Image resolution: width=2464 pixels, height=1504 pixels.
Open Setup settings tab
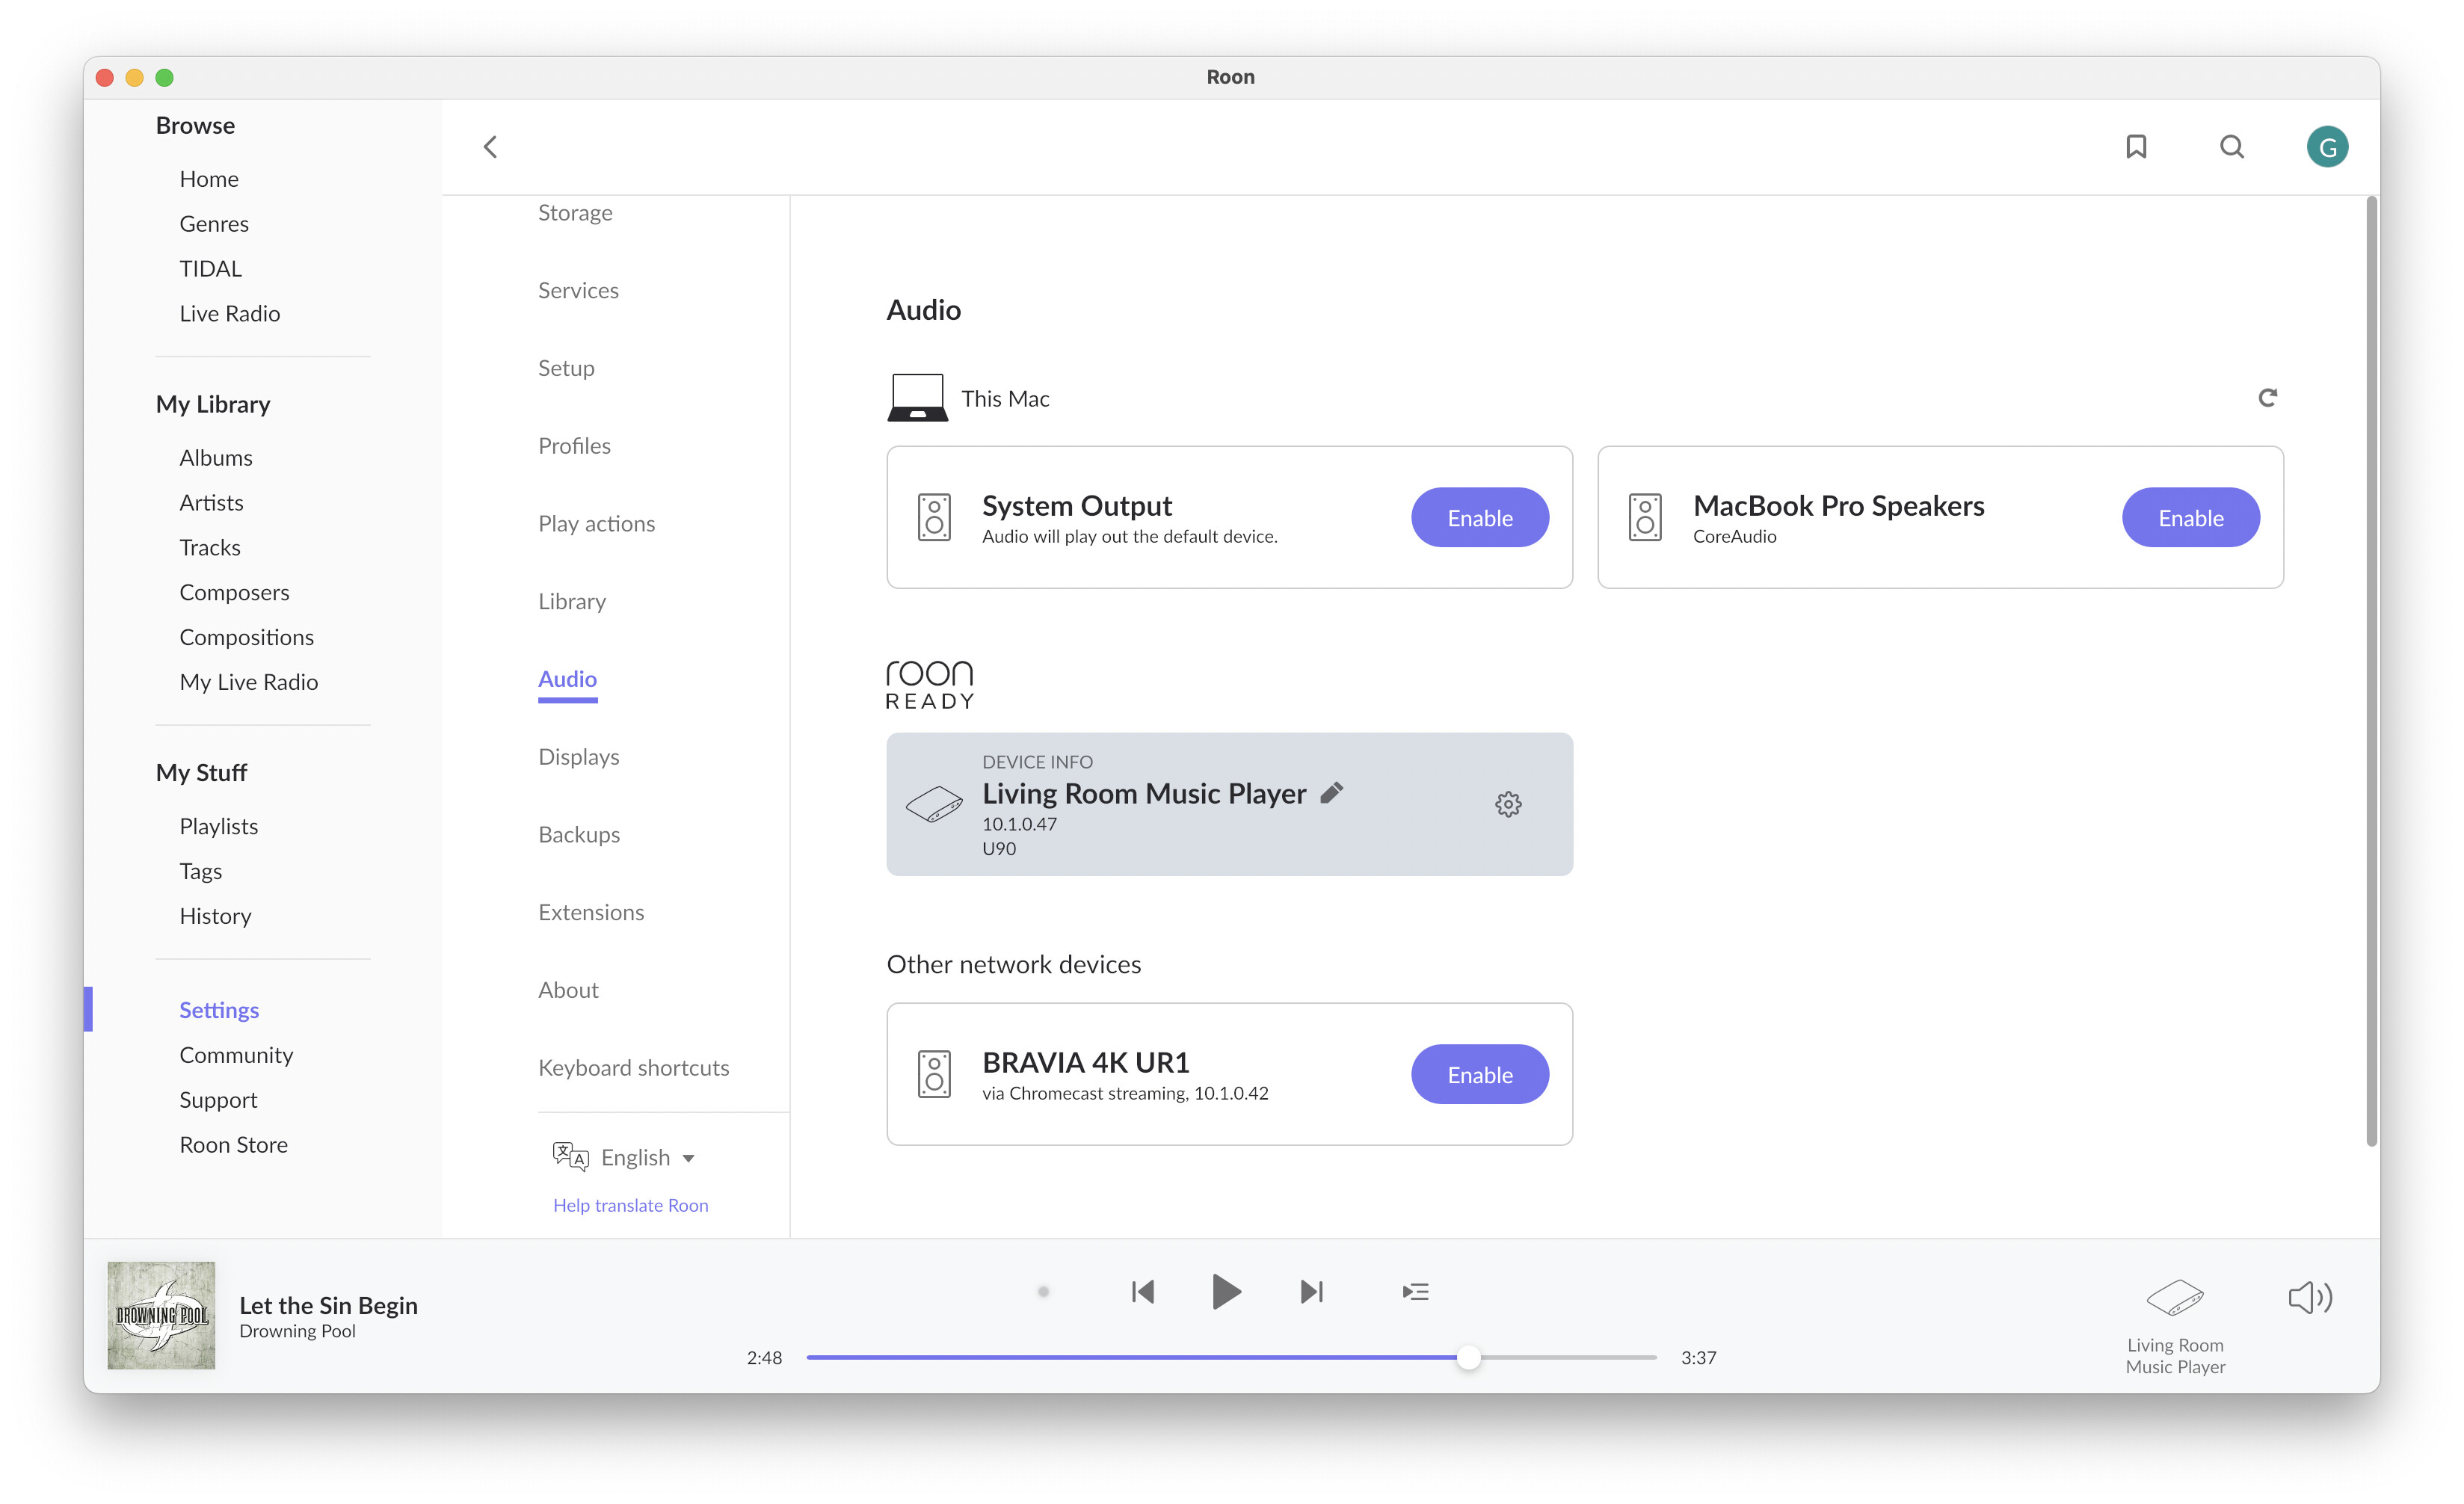[566, 368]
